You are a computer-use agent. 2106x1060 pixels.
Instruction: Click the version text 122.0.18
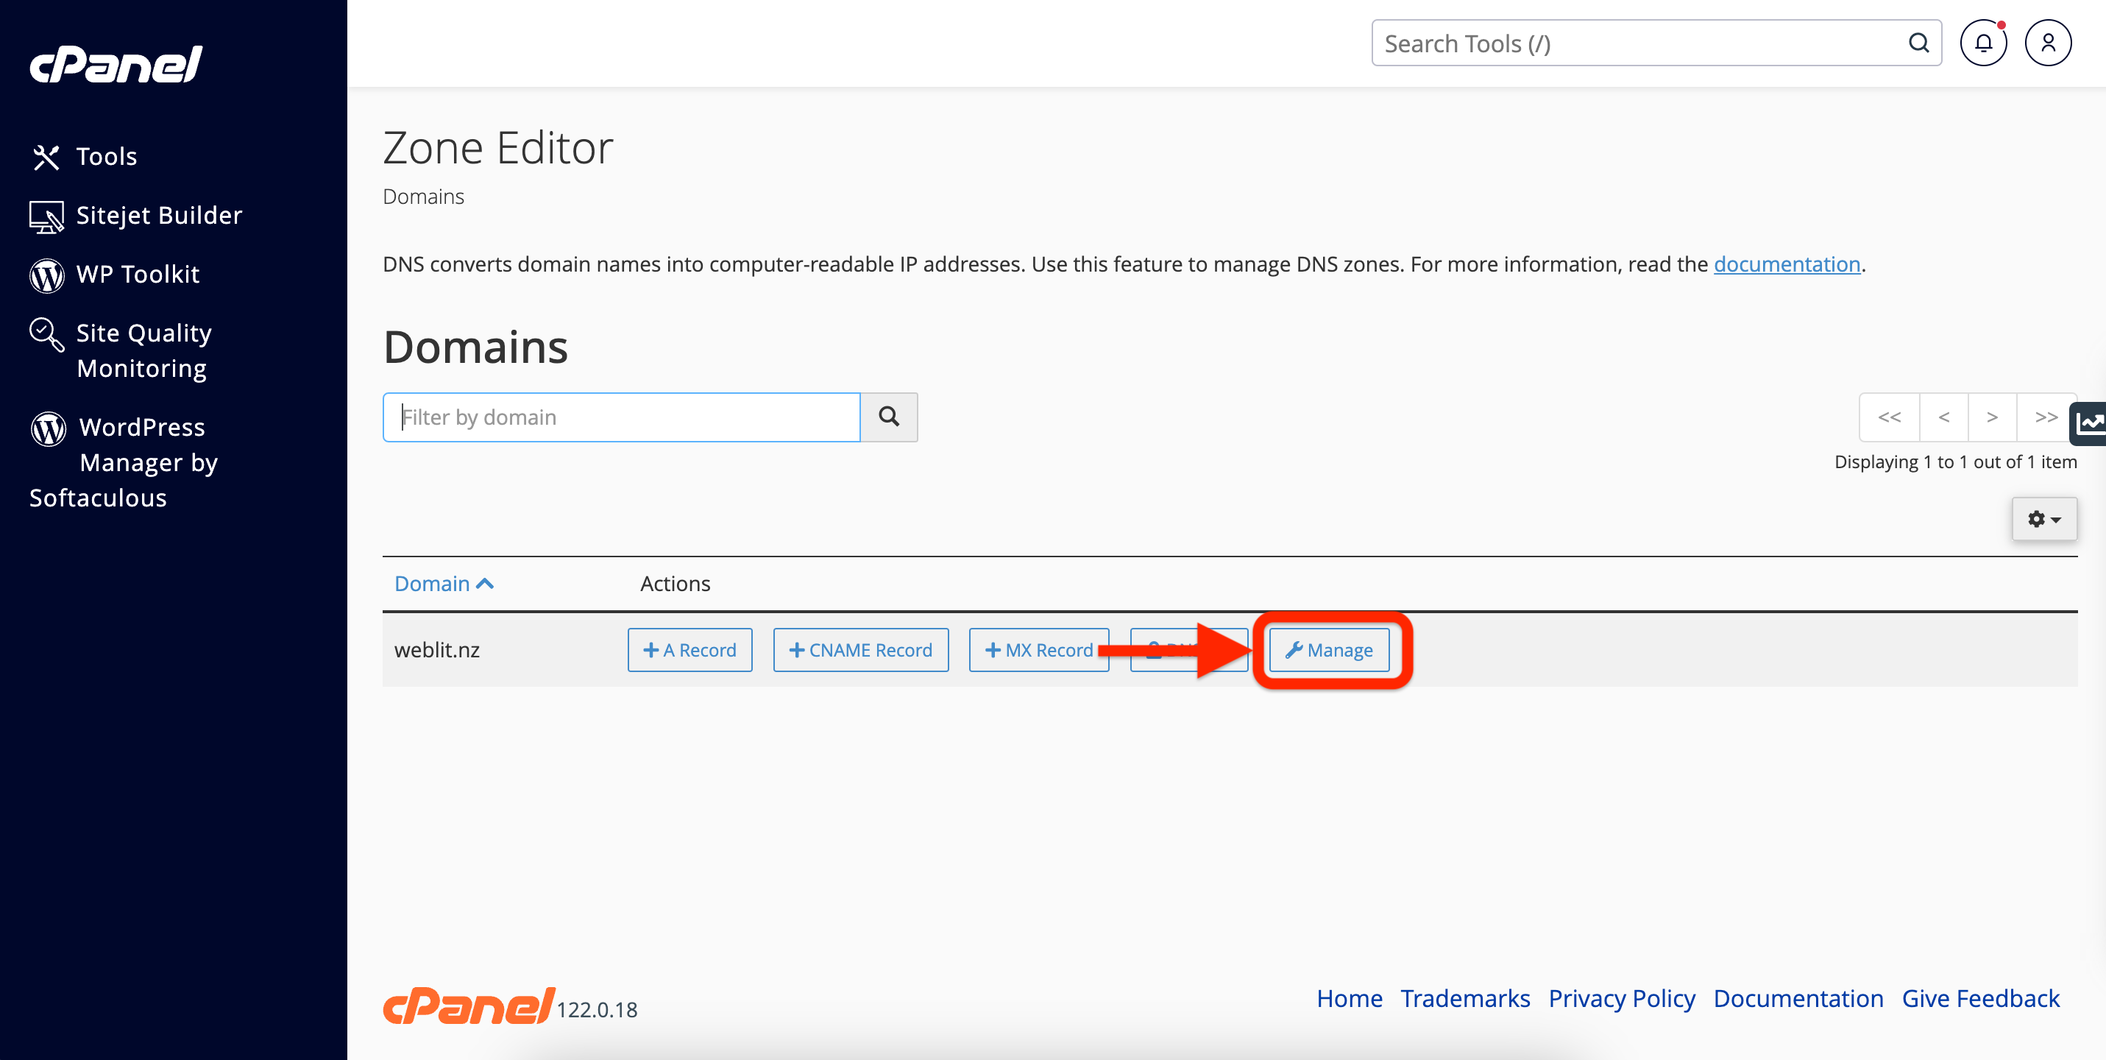click(597, 1010)
